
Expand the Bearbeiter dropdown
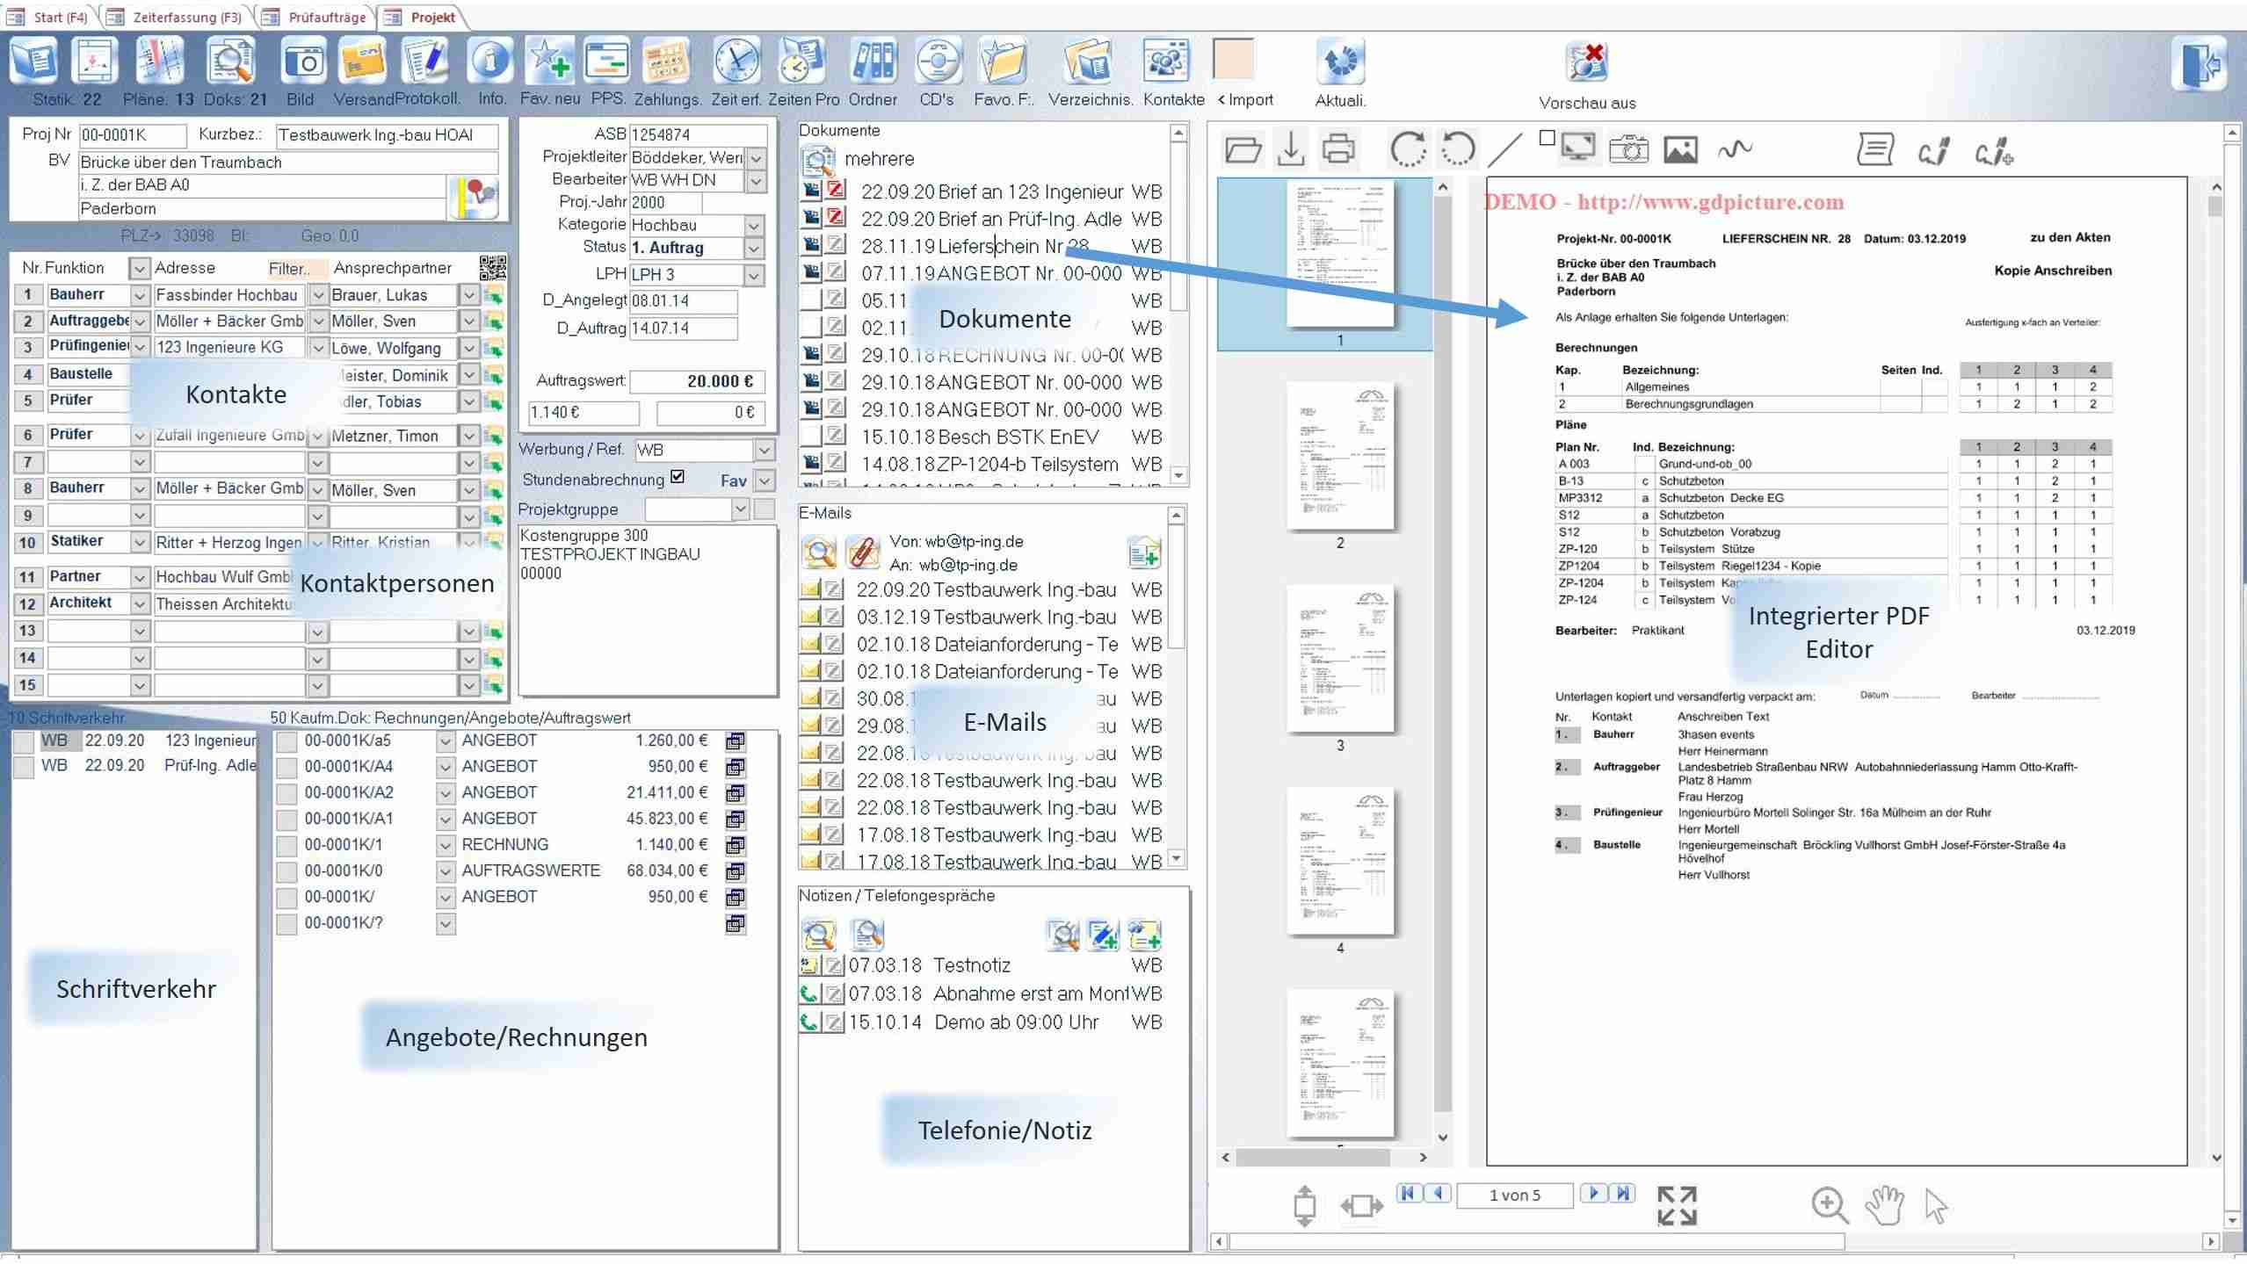click(x=756, y=181)
